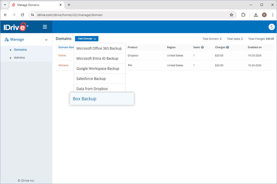
Task: Open a new browser tab
Action: (x=69, y=5)
